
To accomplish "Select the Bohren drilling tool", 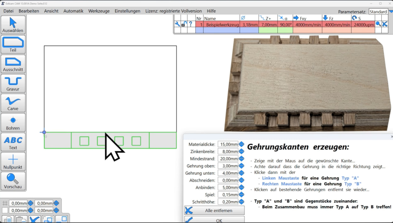I will (13, 122).
